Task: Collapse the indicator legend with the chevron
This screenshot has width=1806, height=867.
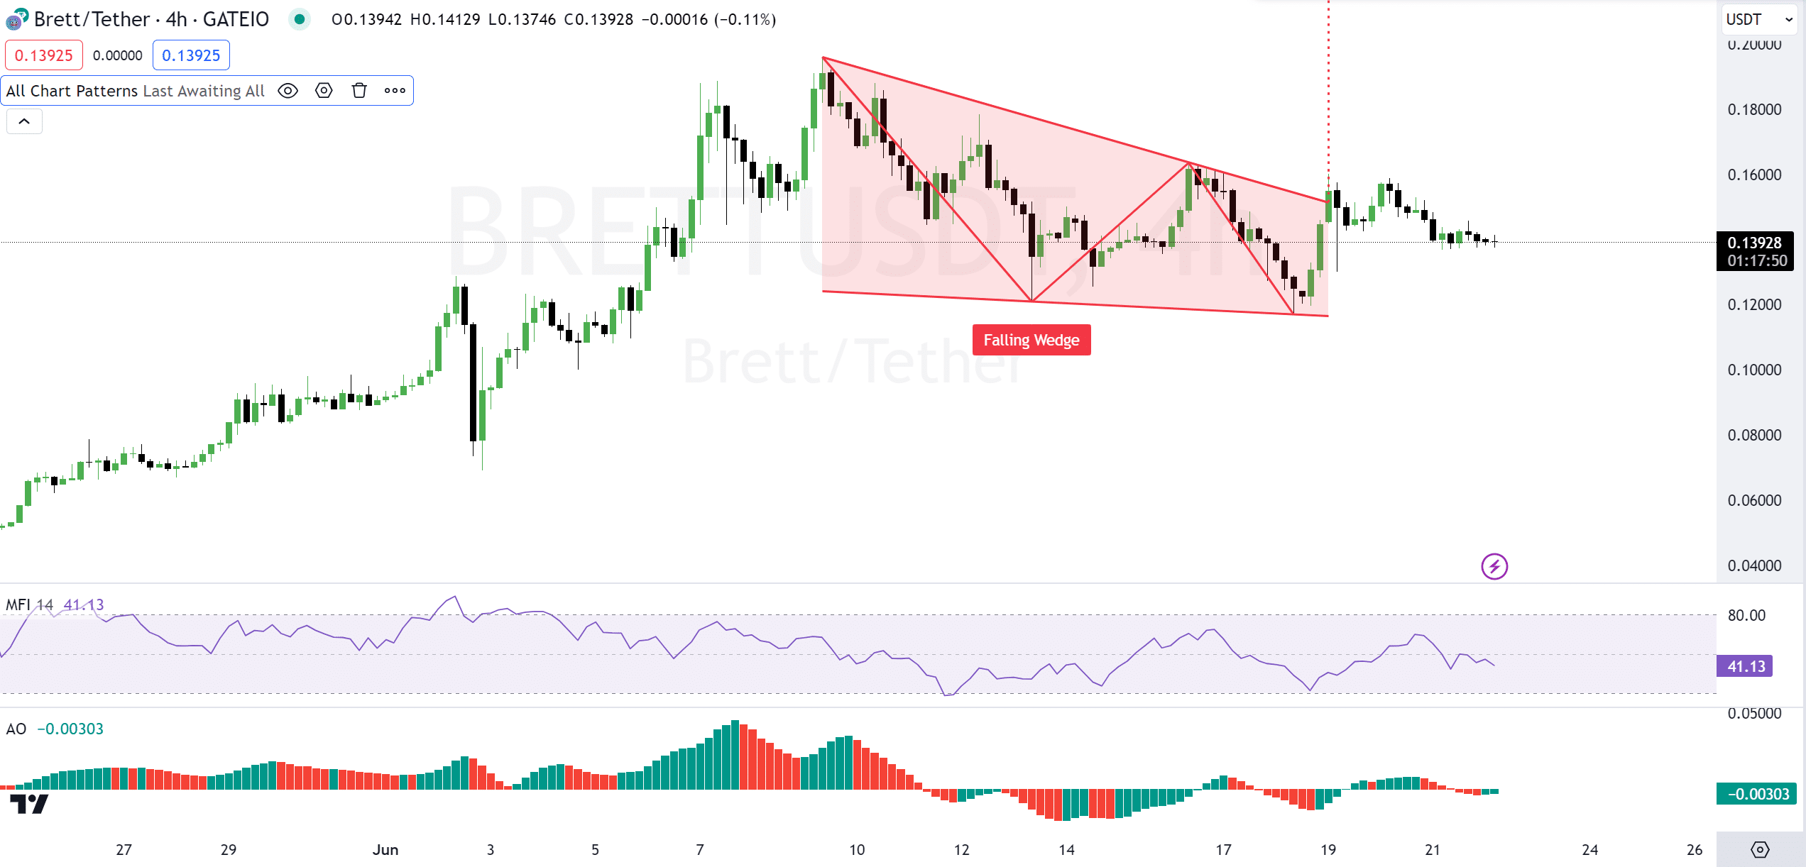Action: [24, 121]
